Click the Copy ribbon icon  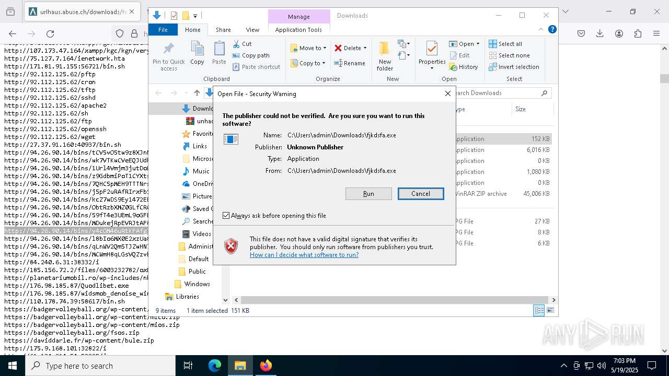pyautogui.click(x=197, y=53)
